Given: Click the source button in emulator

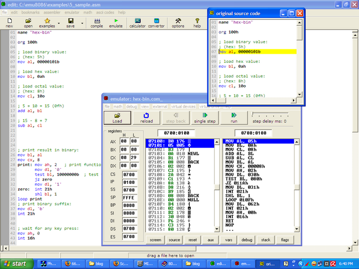Looking at the screenshot, I should click(x=174, y=240).
